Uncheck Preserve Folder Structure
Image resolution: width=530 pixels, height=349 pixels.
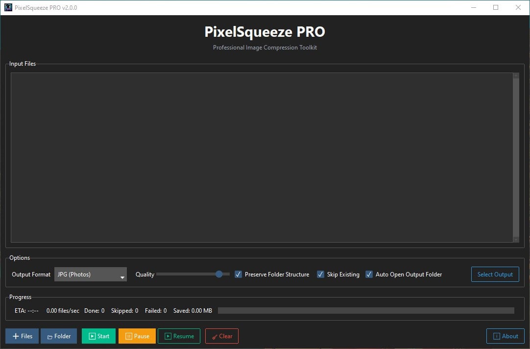[x=238, y=274]
